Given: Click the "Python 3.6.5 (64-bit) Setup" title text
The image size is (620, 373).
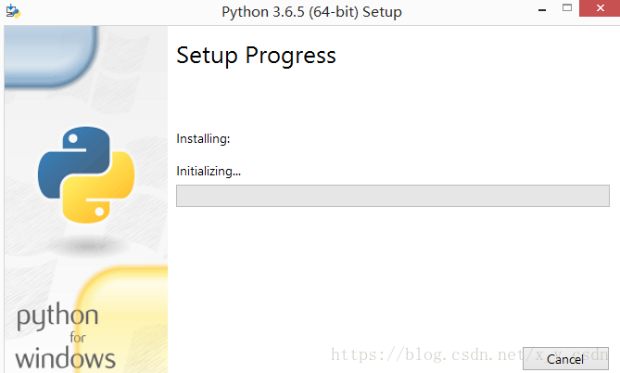Looking at the screenshot, I should tap(312, 12).
